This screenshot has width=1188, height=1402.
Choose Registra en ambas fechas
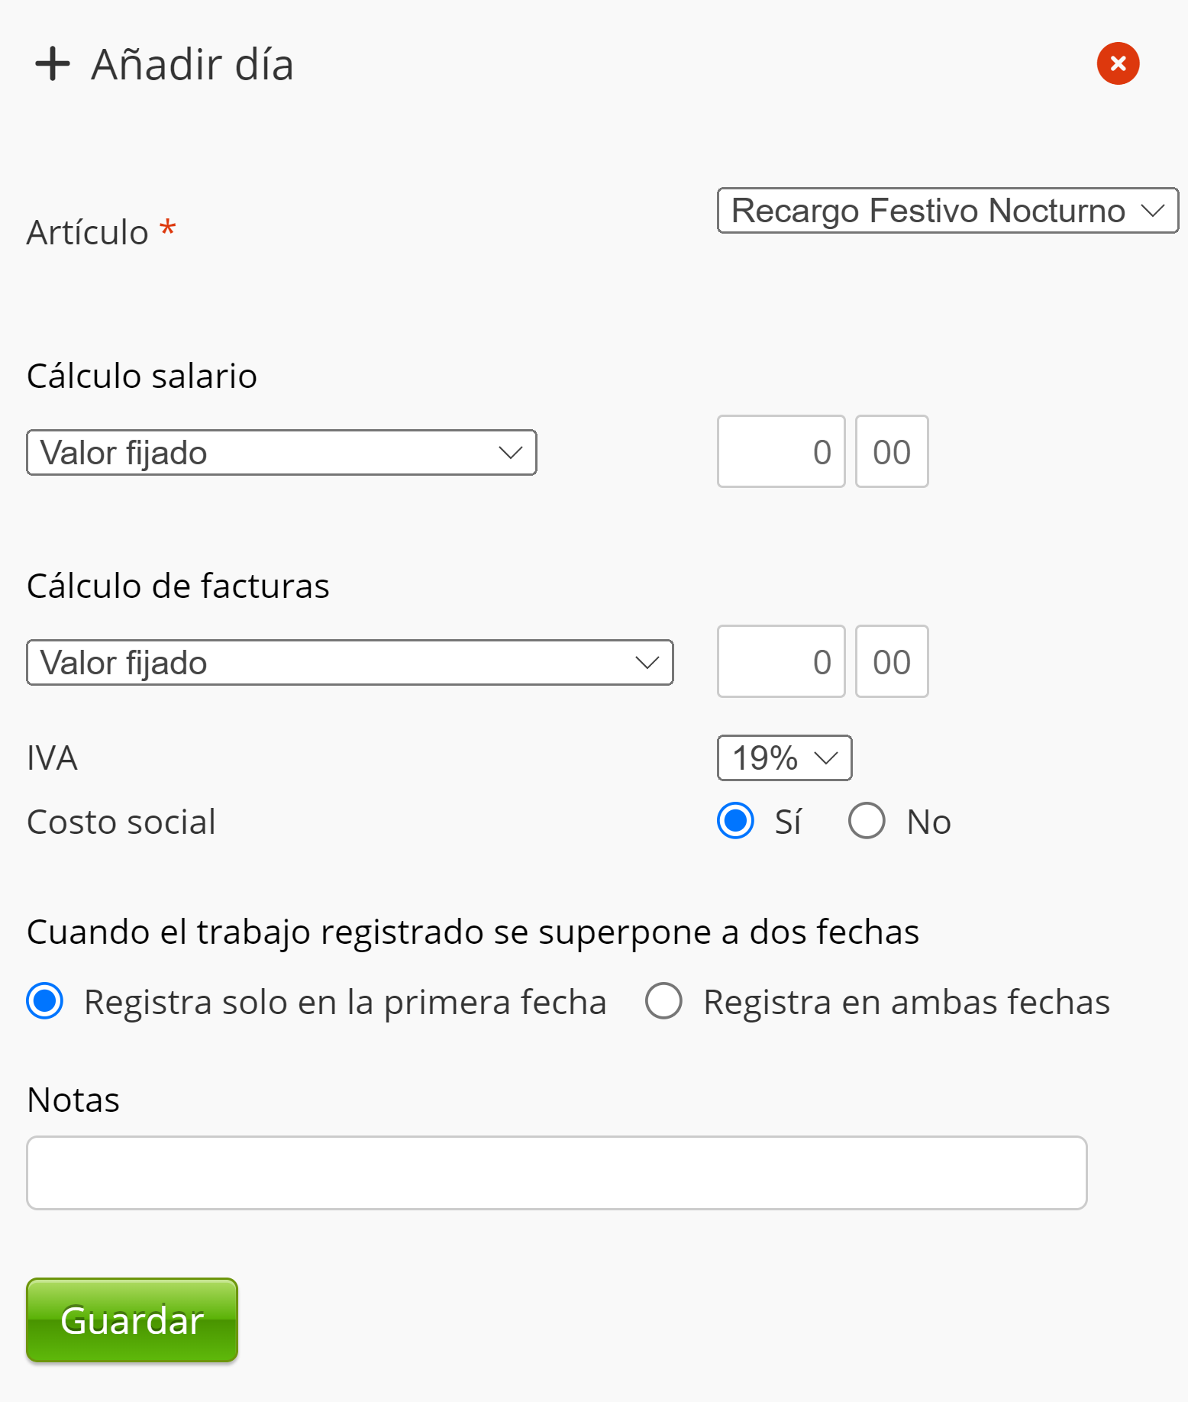click(x=663, y=1001)
